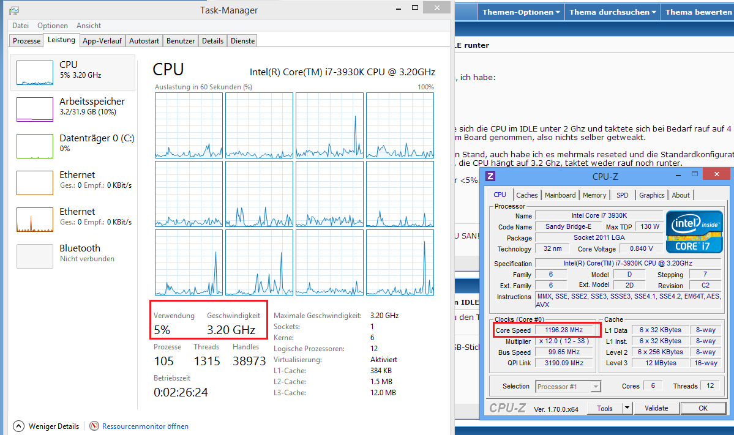
Task: Switch to the Caches tab in CPU-Z
Action: pyautogui.click(x=527, y=195)
